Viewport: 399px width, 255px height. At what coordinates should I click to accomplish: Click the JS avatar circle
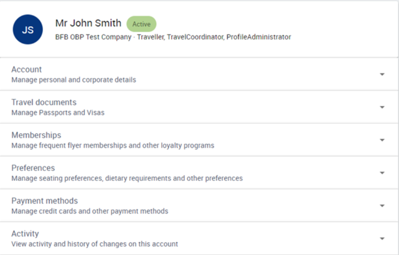[28, 29]
